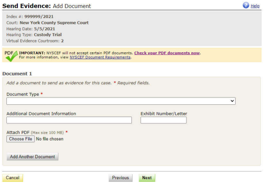This screenshot has height=186, width=265.
Task: Click the New York County Supreme Court text
Action: [x=54, y=23]
